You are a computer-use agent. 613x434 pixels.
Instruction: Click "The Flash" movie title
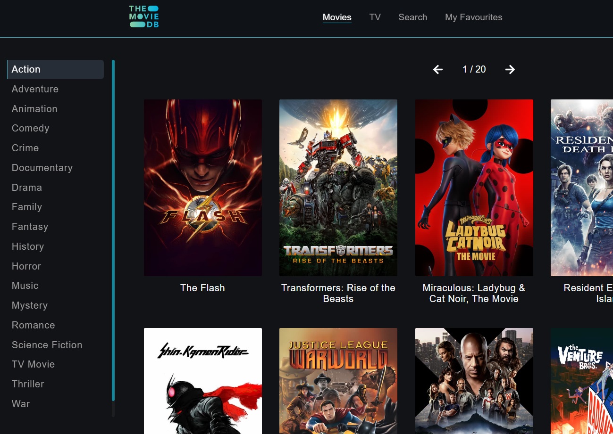[202, 288]
